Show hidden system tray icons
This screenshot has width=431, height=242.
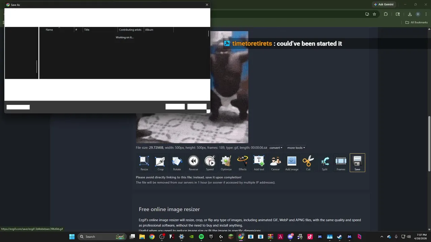[x=382, y=237]
